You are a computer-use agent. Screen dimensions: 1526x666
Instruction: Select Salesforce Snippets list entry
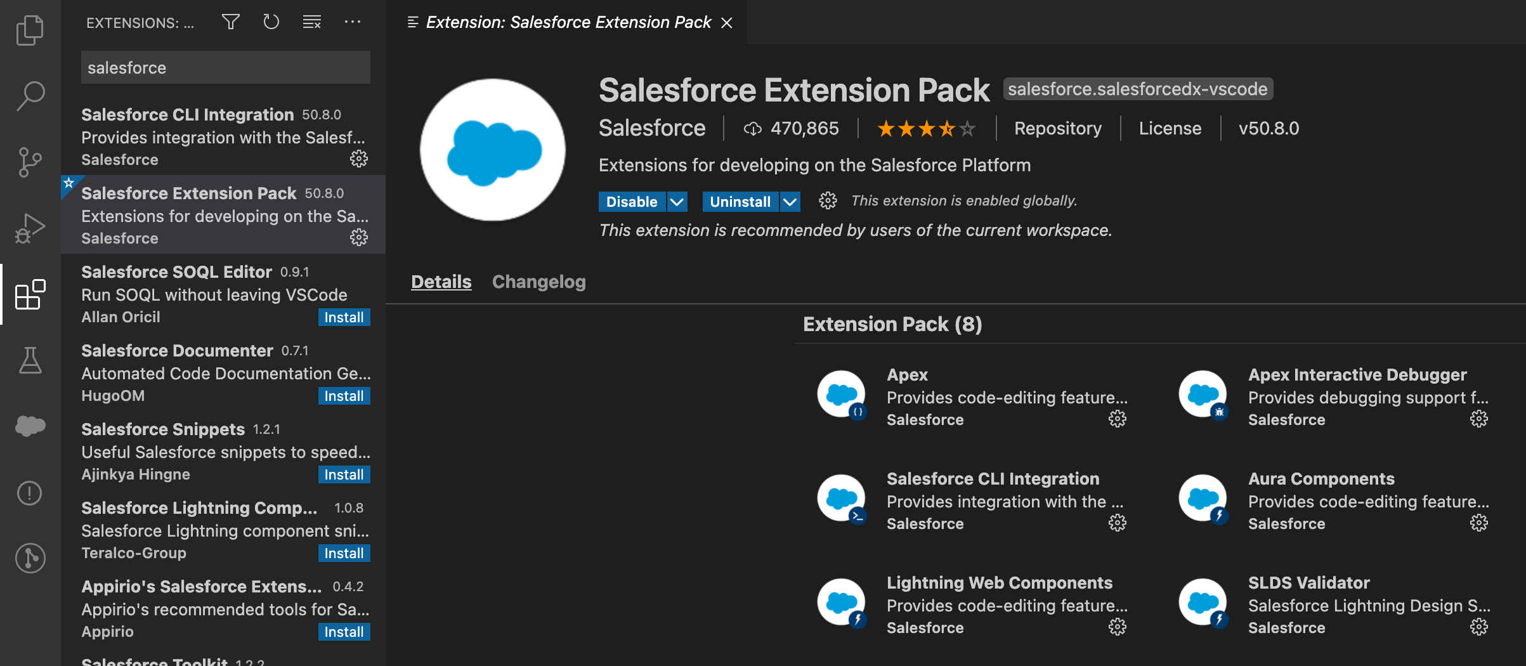223,450
